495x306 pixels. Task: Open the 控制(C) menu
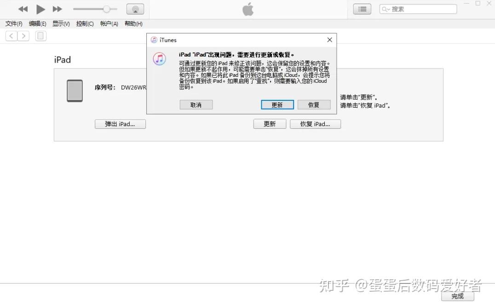(85, 23)
